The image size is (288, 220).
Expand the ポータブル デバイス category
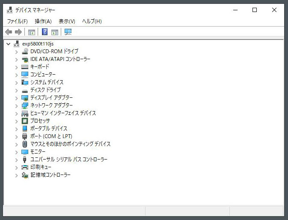point(17,129)
